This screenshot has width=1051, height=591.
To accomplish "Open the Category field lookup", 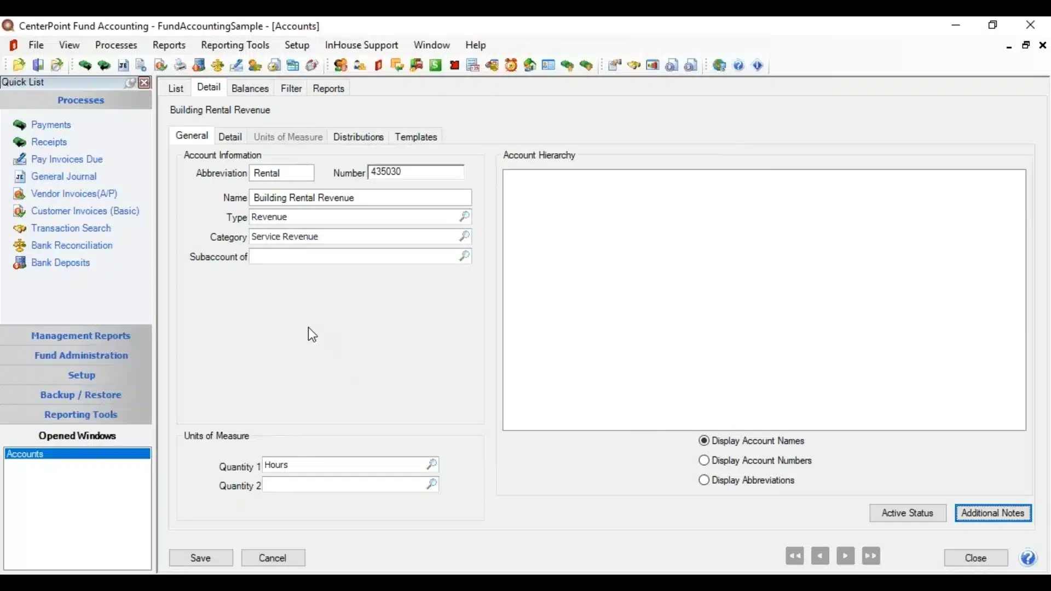I will pyautogui.click(x=465, y=236).
